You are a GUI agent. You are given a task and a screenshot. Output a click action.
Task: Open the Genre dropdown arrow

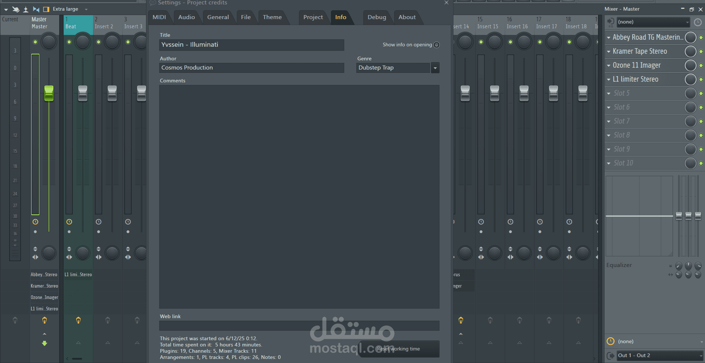click(x=435, y=68)
